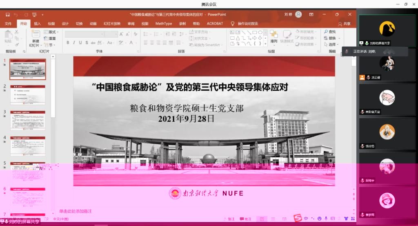
Task: Open the 节 section dropdown
Action: pyautogui.click(x=49, y=45)
